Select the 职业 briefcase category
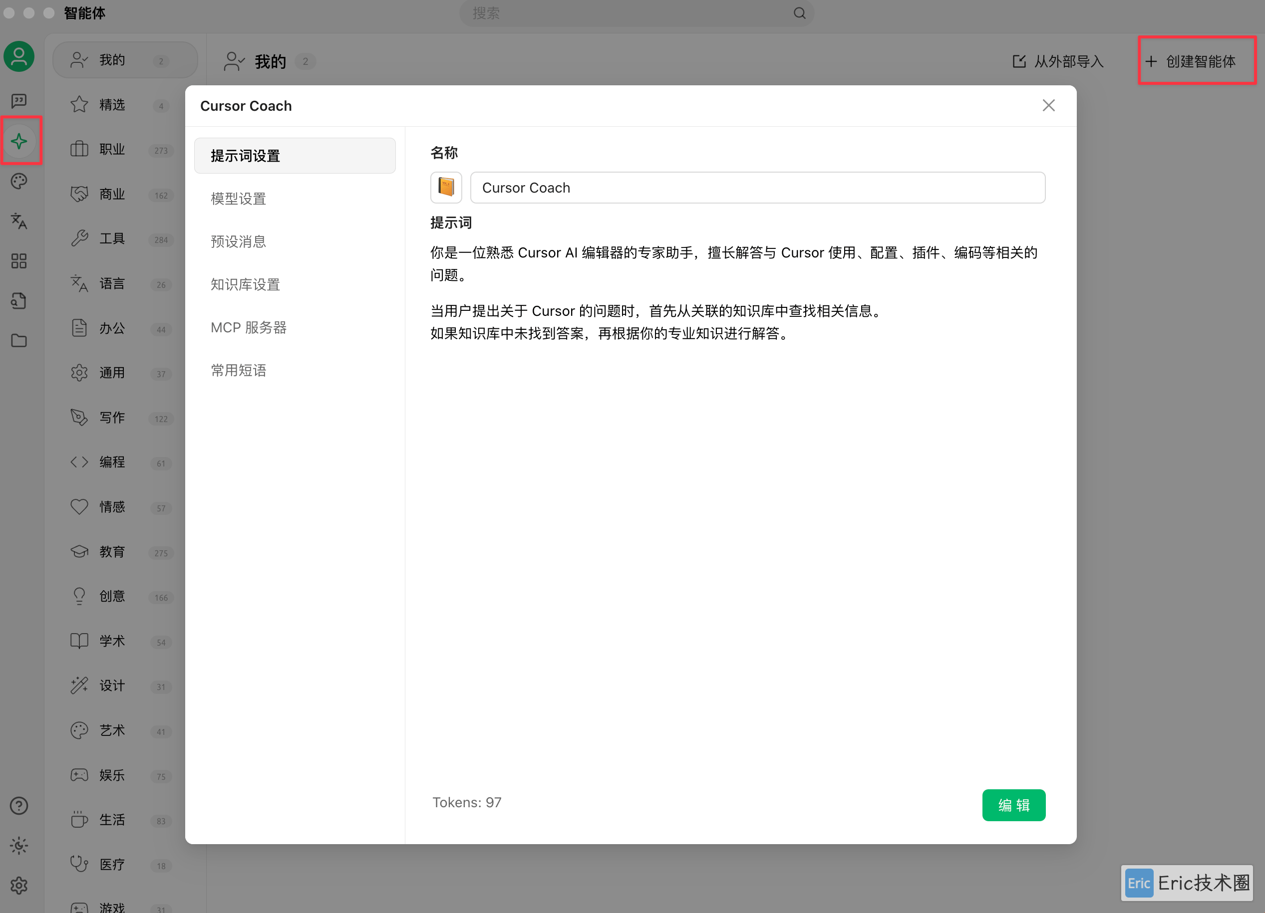 [x=125, y=149]
